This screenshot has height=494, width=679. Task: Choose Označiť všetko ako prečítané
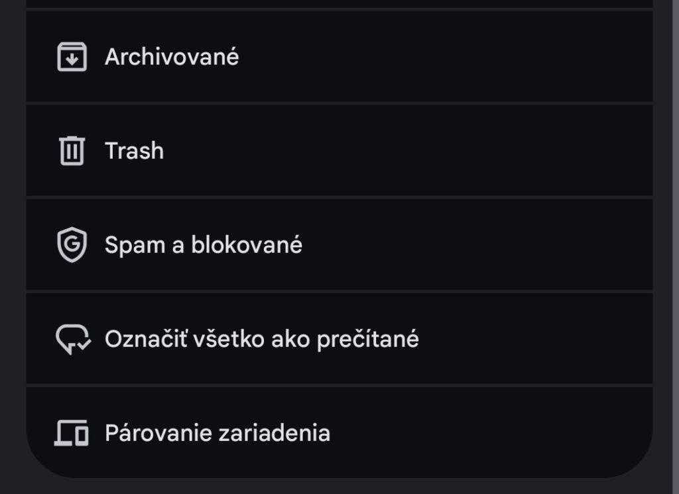(x=260, y=338)
